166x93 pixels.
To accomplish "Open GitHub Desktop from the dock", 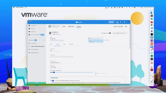I will click(152, 41).
